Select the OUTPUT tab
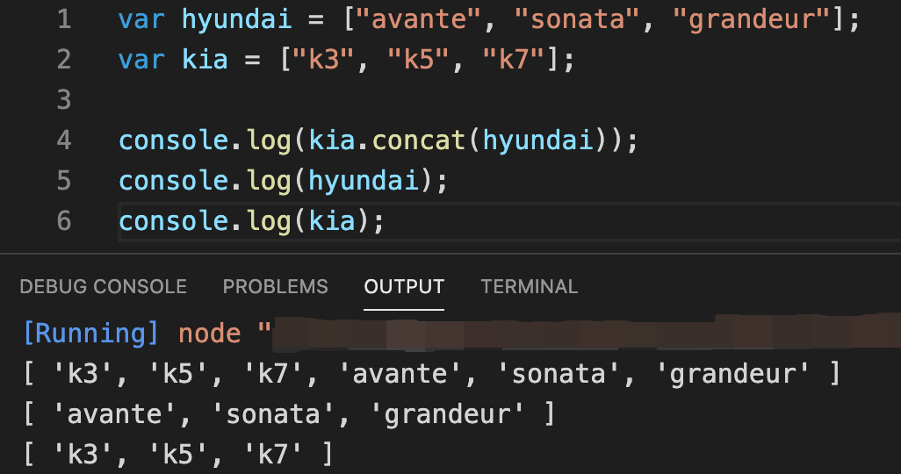901x474 pixels. point(404,286)
